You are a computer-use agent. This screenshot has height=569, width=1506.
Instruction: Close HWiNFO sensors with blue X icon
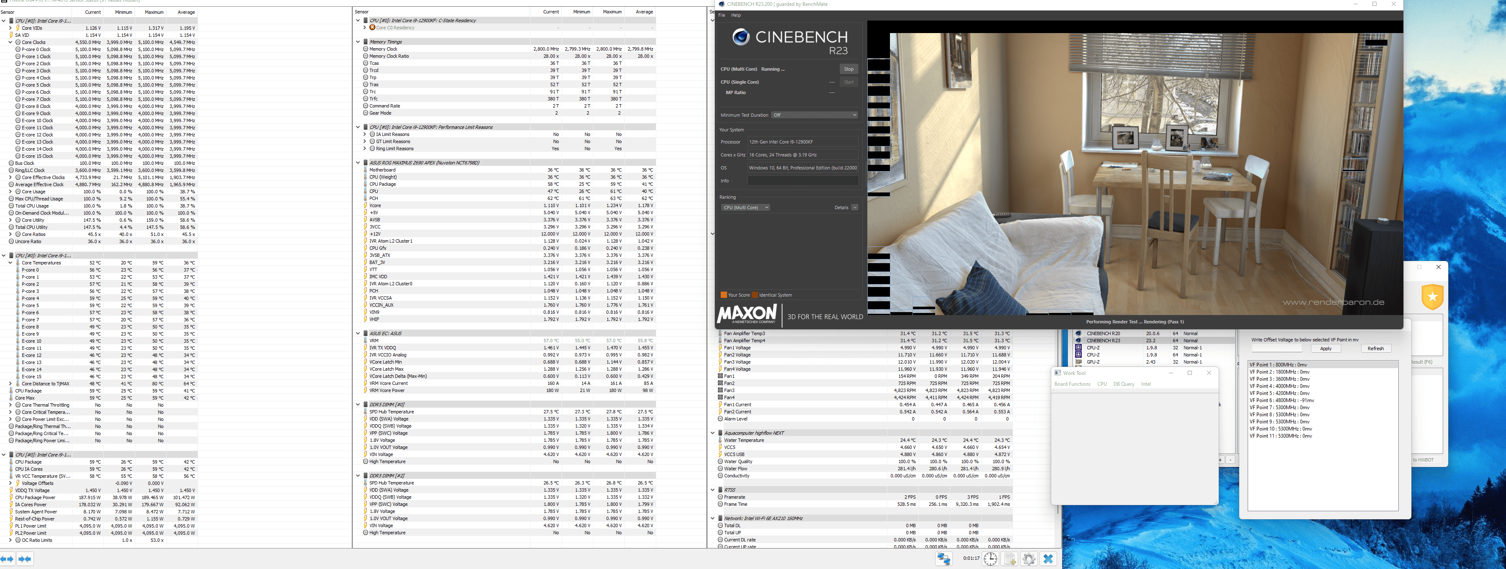[1048, 559]
